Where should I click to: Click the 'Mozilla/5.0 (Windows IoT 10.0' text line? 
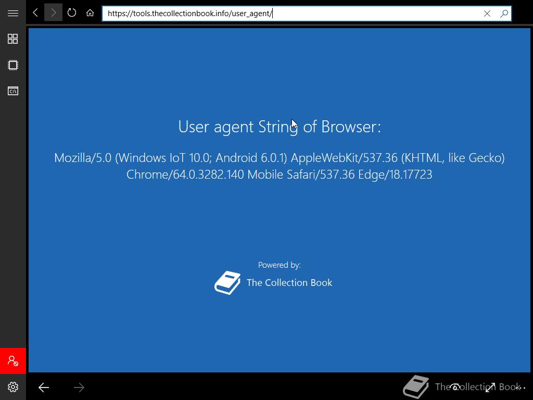click(280, 158)
